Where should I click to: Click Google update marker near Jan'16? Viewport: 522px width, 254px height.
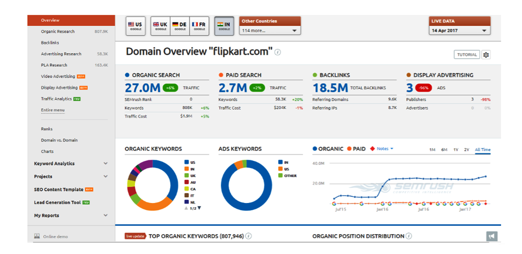click(383, 204)
